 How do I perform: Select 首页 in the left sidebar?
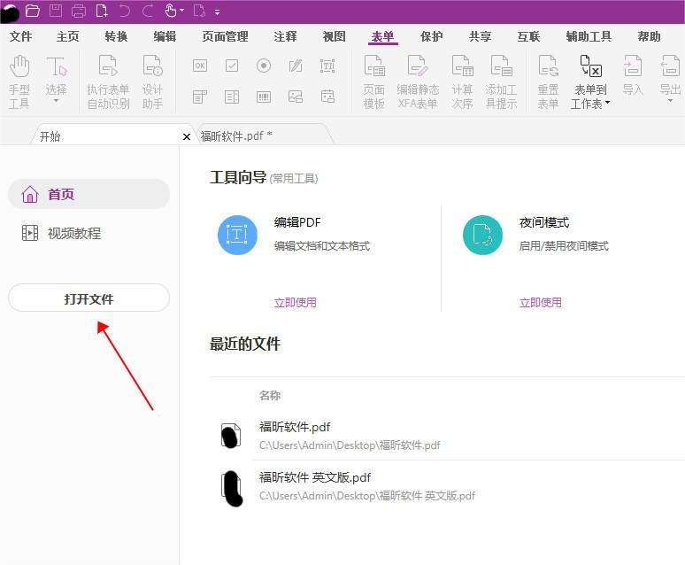coord(89,194)
